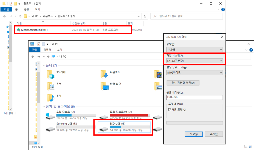The image size is (254, 150).
Task: Open 컴퓨터 tab in 내 PC window
Action: 47,50
